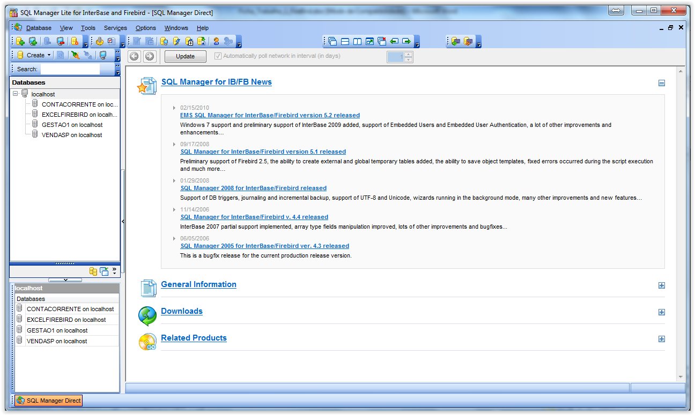Click the Backup Database tape icon
The image size is (695, 415).
coord(455,41)
